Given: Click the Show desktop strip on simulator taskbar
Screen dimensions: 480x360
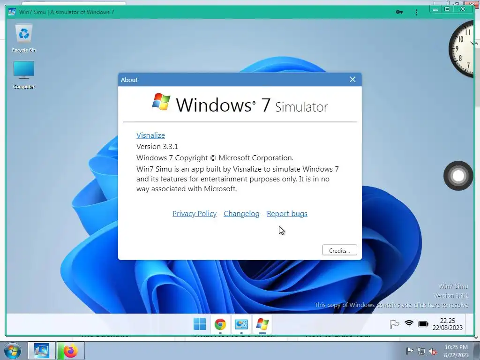Looking at the screenshot, I should pos(468,324).
